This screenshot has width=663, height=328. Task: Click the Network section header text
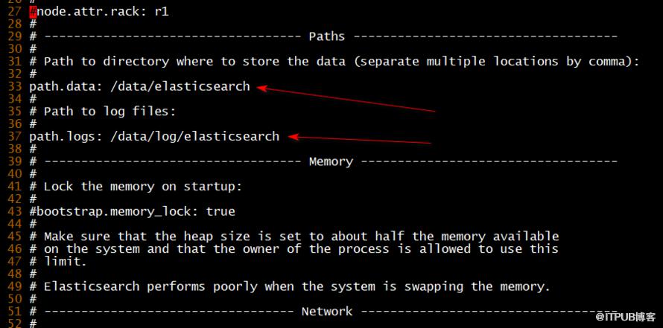tap(327, 312)
